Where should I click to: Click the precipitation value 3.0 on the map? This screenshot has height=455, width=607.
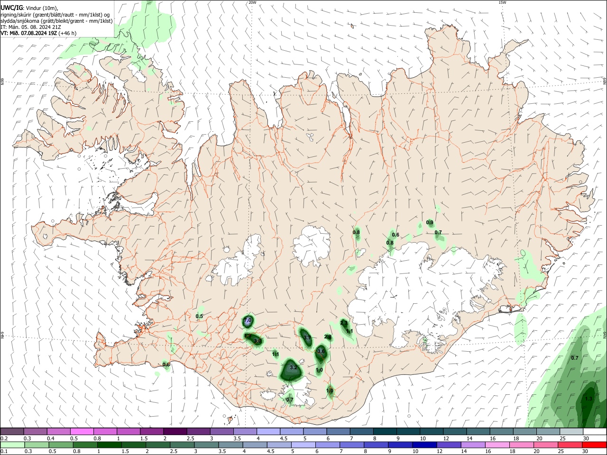pyautogui.click(x=258, y=341)
